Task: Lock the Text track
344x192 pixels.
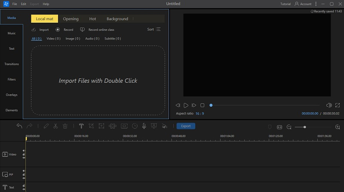Action: click(x=24, y=186)
